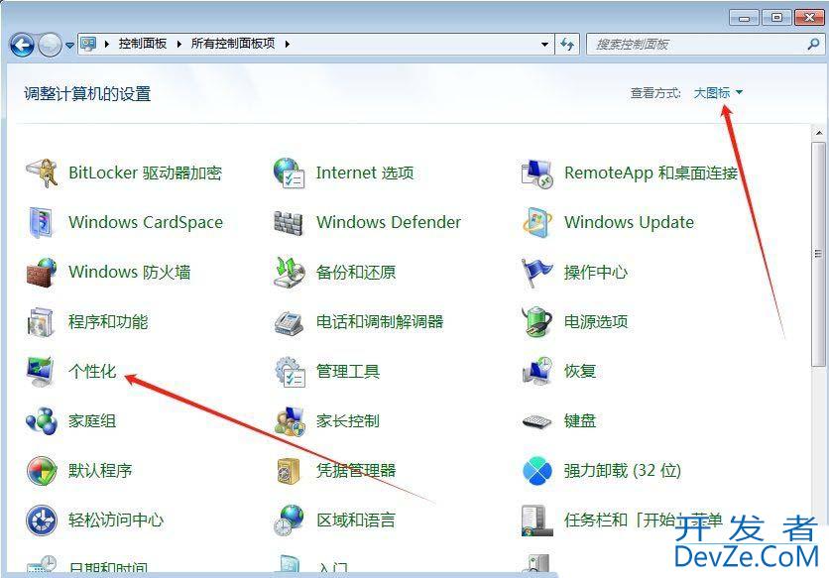Focus the 搜索控制面板 search field

[x=705, y=45]
